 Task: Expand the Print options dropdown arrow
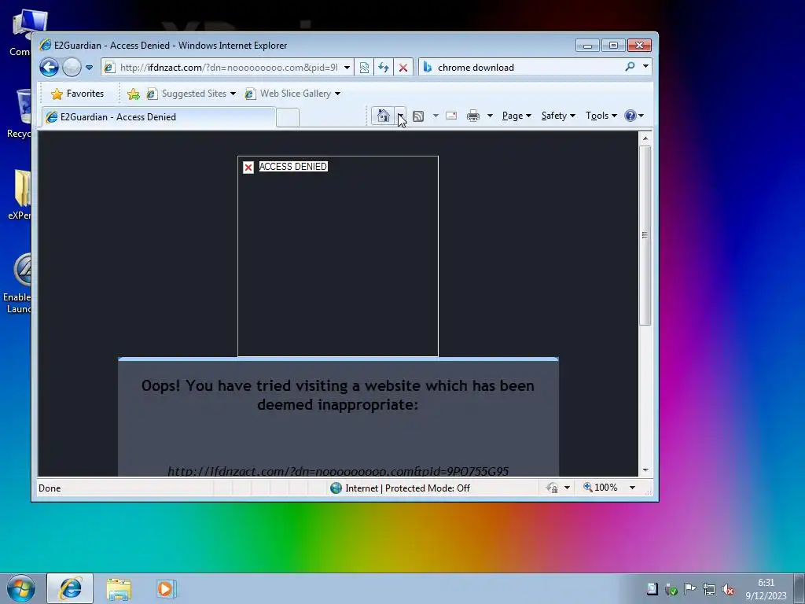point(490,116)
